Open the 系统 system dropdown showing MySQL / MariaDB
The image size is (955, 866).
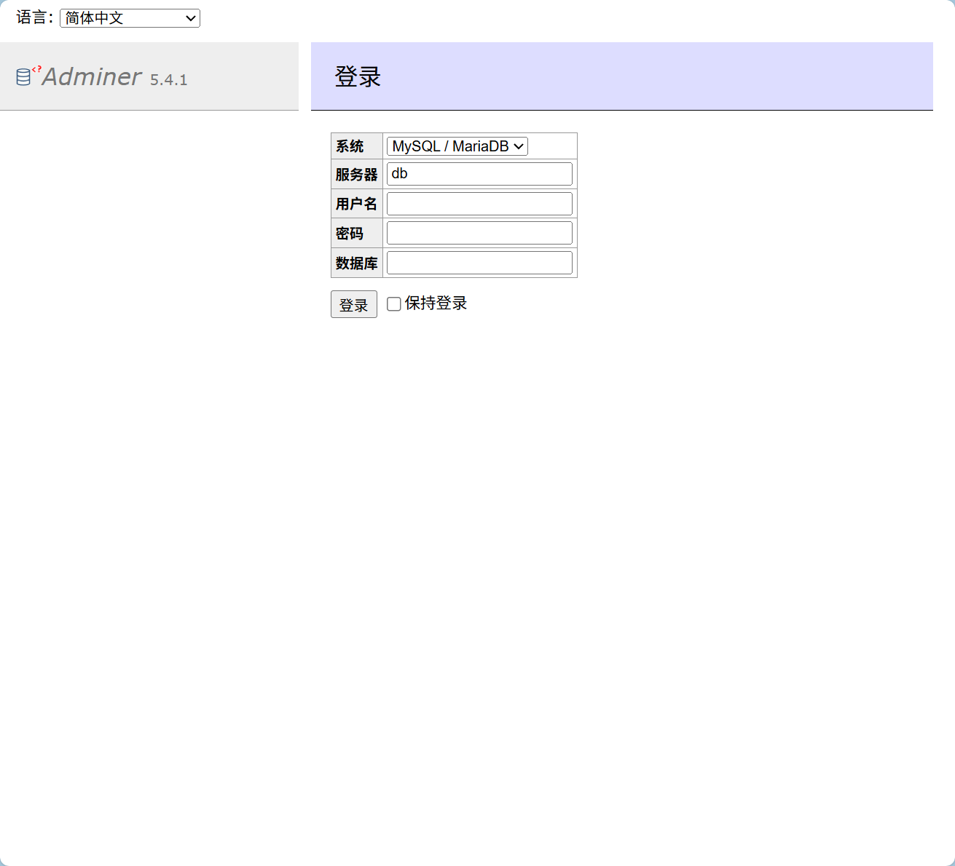tap(456, 146)
